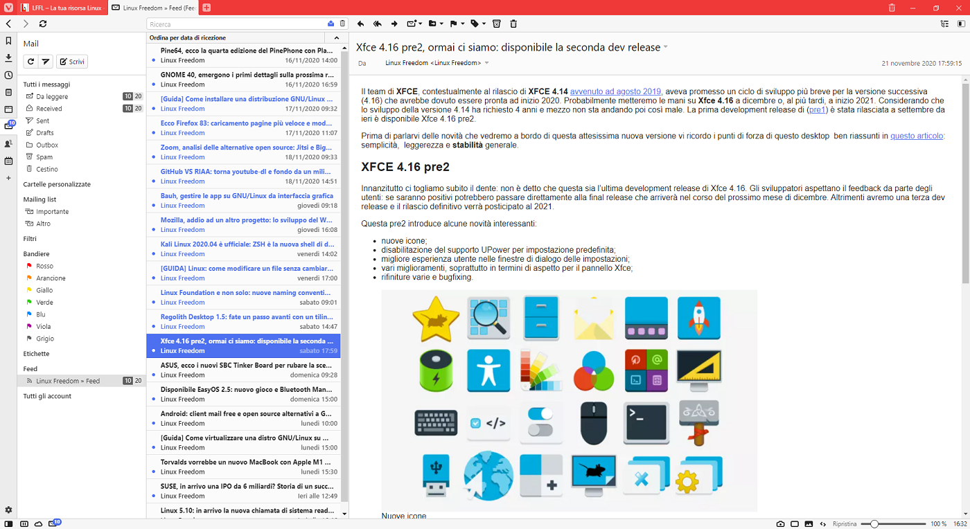This screenshot has height=529, width=970.
Task: Open the 'questo articolo' link
Action: coord(916,136)
